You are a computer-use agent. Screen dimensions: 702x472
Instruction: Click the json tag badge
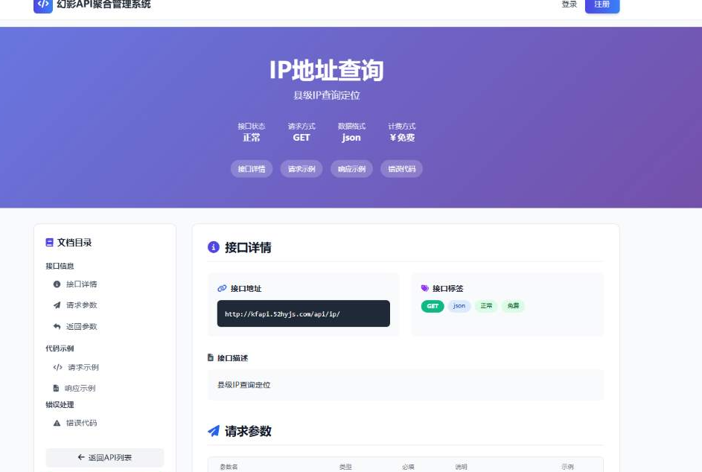459,306
